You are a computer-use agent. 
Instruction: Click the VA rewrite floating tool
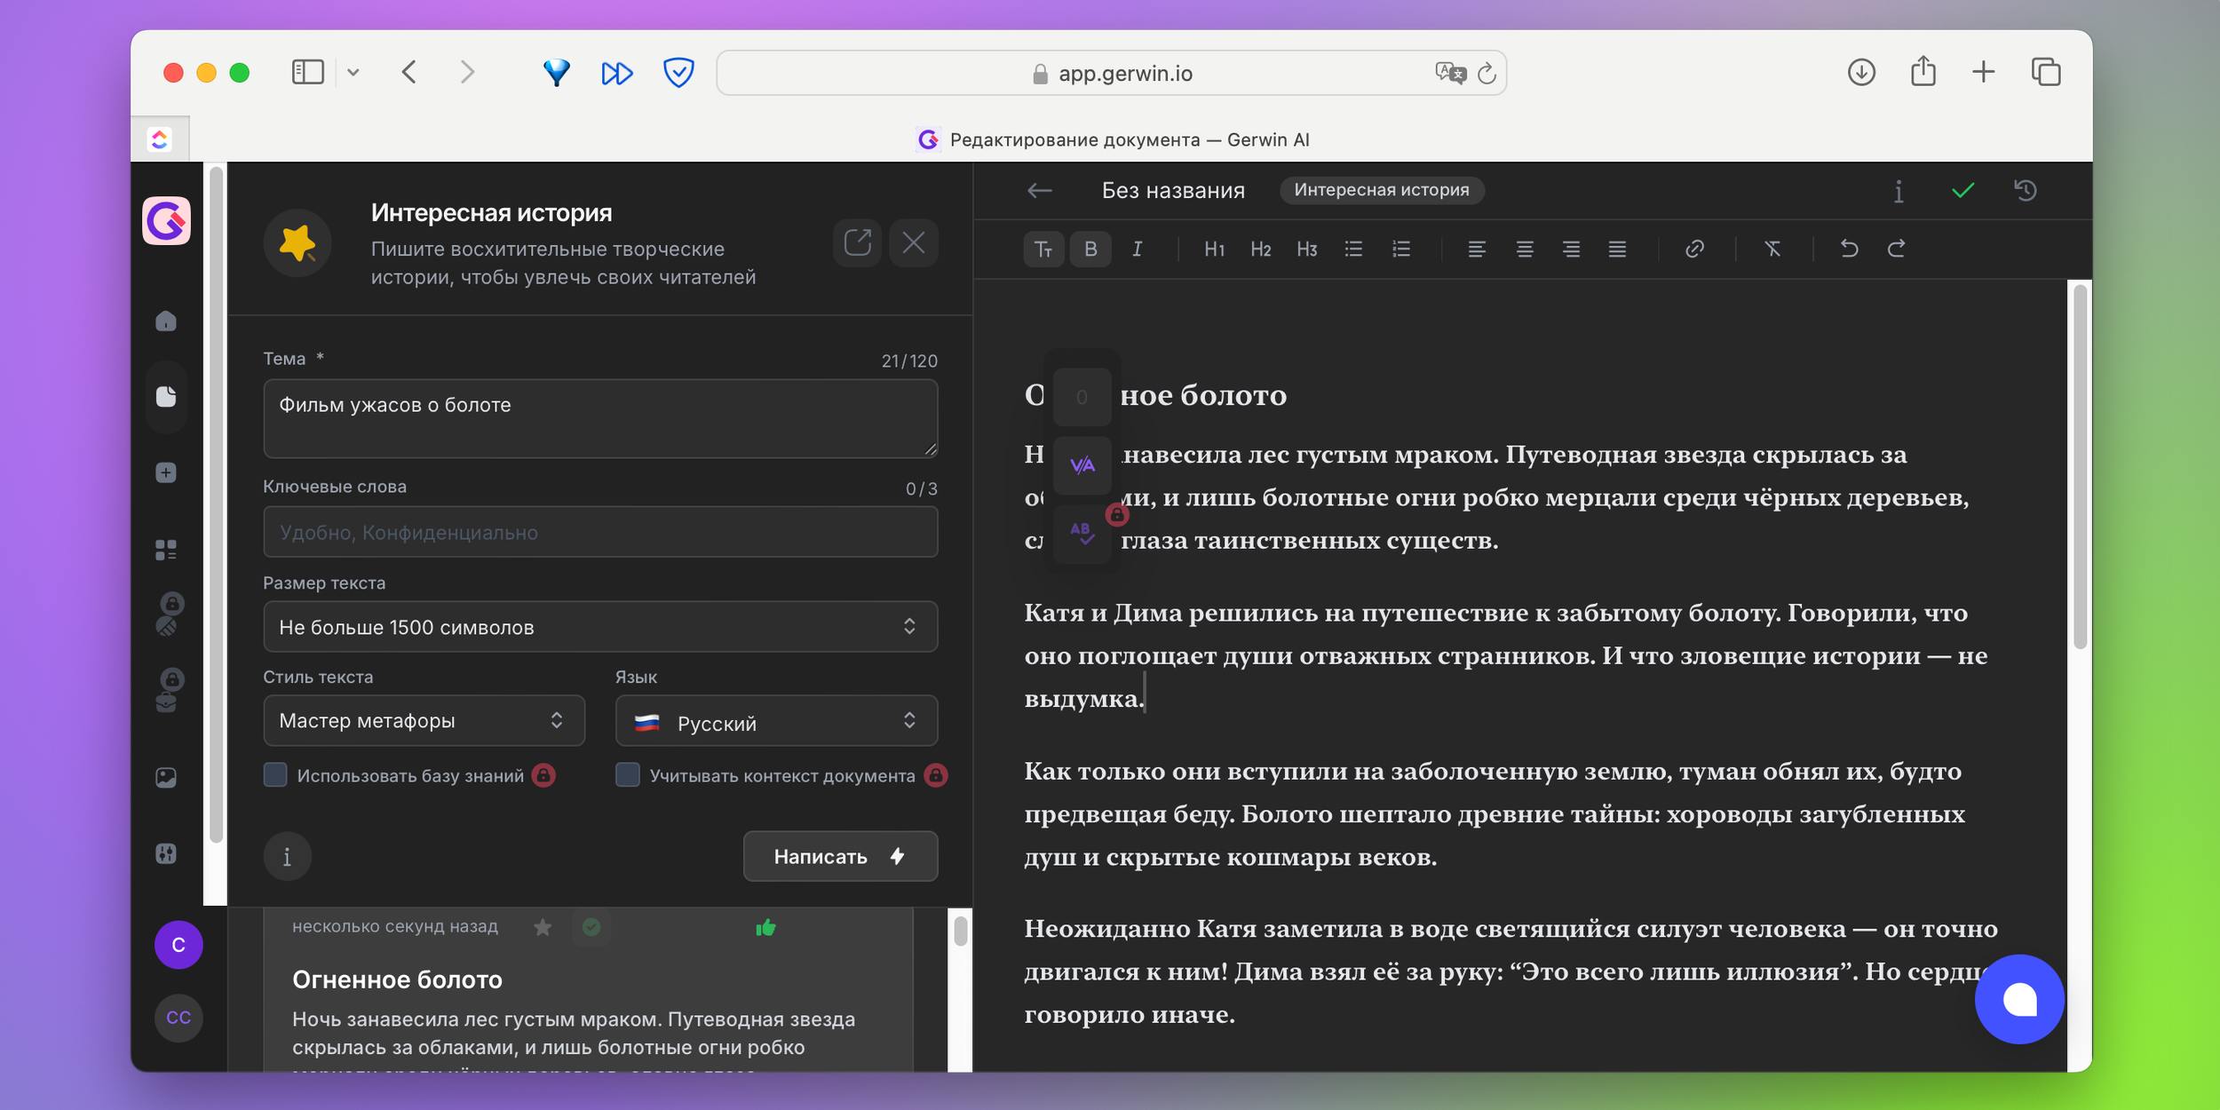click(1082, 465)
